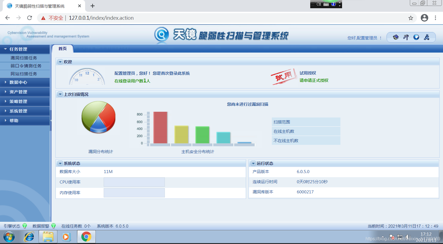The image size is (443, 244).
Task: Collapse the 运行状态 panel
Action: click(253, 163)
